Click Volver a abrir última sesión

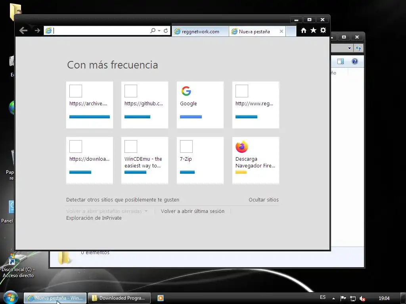tap(193, 211)
